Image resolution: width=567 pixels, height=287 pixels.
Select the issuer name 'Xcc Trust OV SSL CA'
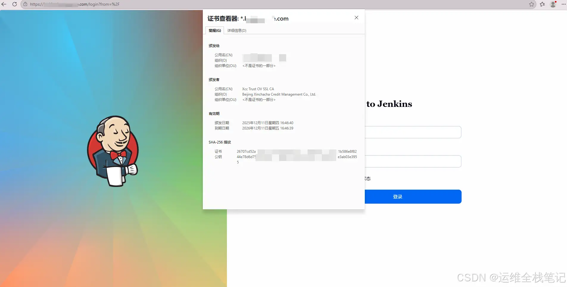coord(258,89)
